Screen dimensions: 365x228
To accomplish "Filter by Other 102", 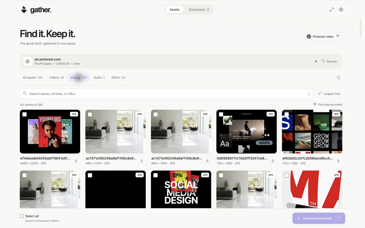I will (x=119, y=78).
